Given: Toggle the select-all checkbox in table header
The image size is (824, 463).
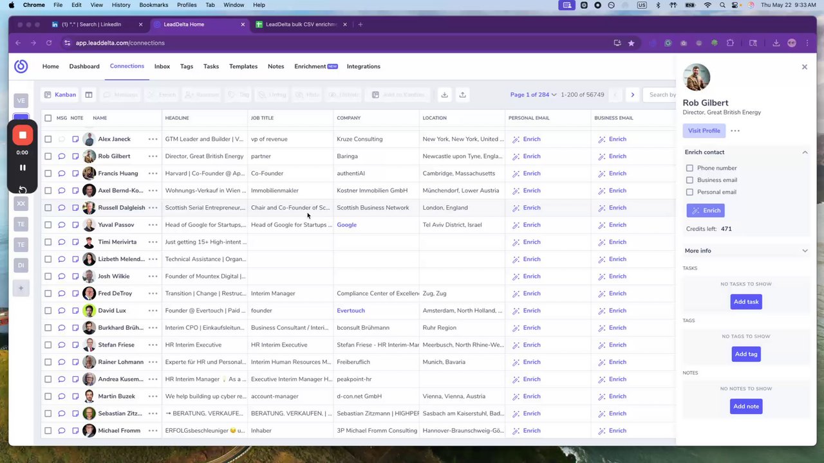Looking at the screenshot, I should click(48, 118).
